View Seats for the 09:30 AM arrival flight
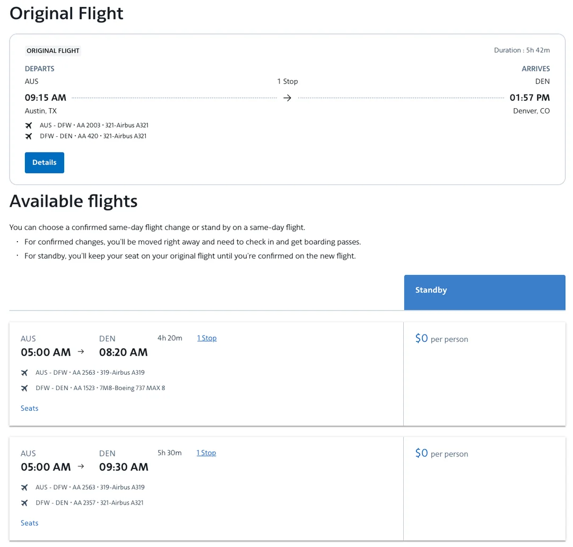Screen dimensions: 573x547 pyautogui.click(x=30, y=523)
